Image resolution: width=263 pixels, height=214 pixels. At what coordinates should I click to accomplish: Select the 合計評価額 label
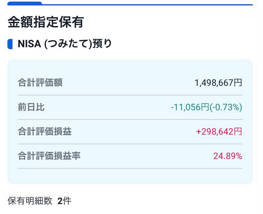(40, 83)
